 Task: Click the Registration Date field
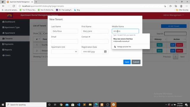95,51
